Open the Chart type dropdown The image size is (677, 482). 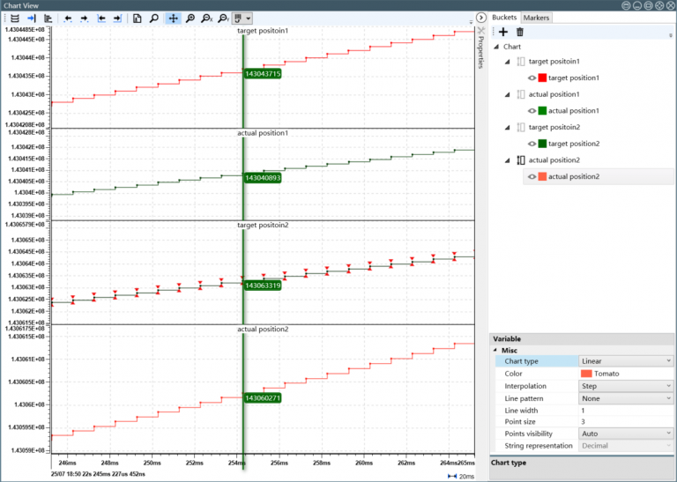(626, 361)
